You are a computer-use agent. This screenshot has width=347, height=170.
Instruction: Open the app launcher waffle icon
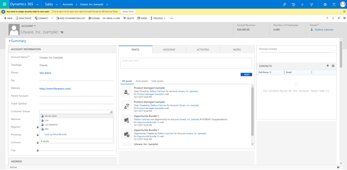5,4
